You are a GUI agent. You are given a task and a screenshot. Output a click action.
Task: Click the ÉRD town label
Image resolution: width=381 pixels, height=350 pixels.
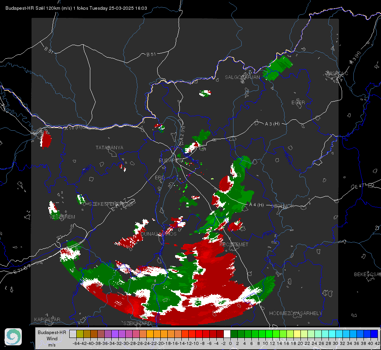[160, 178]
